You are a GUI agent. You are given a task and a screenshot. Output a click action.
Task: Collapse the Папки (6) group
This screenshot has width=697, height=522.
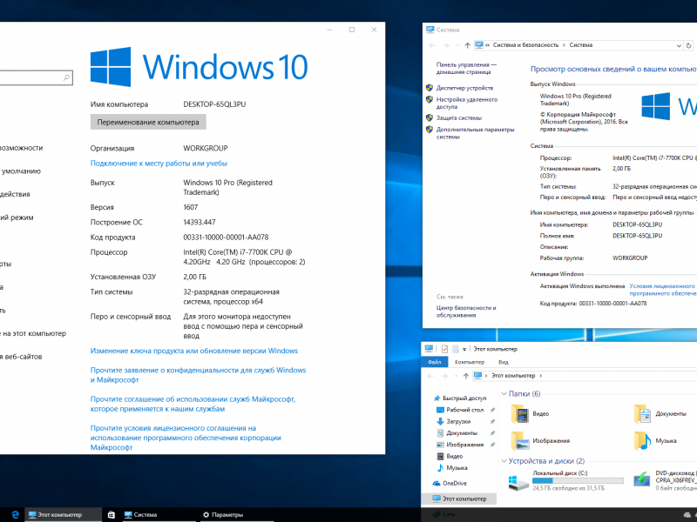tap(504, 394)
